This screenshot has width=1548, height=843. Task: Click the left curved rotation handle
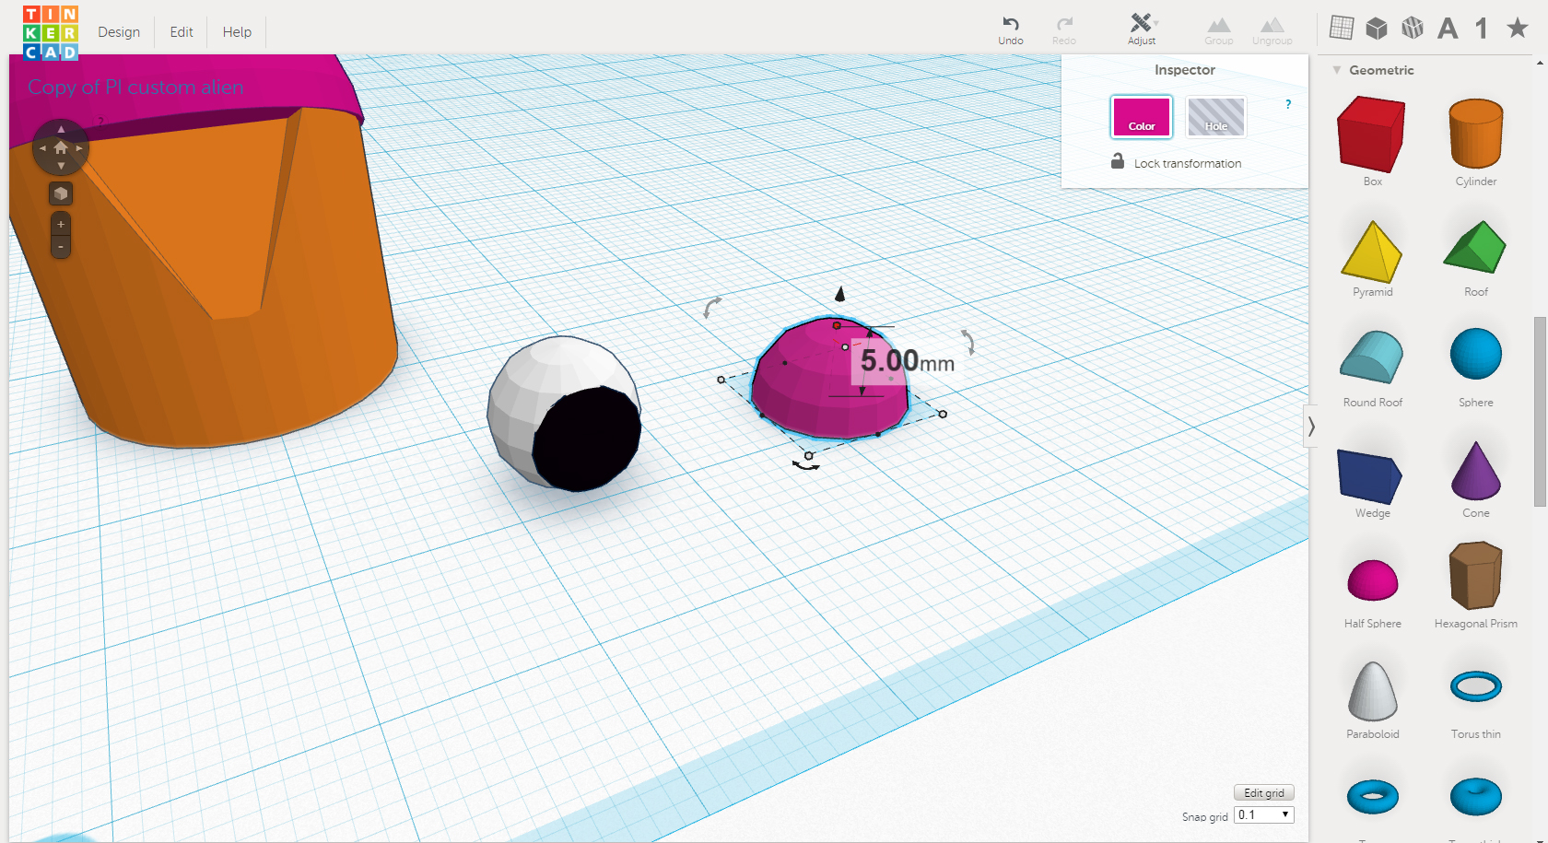click(711, 307)
